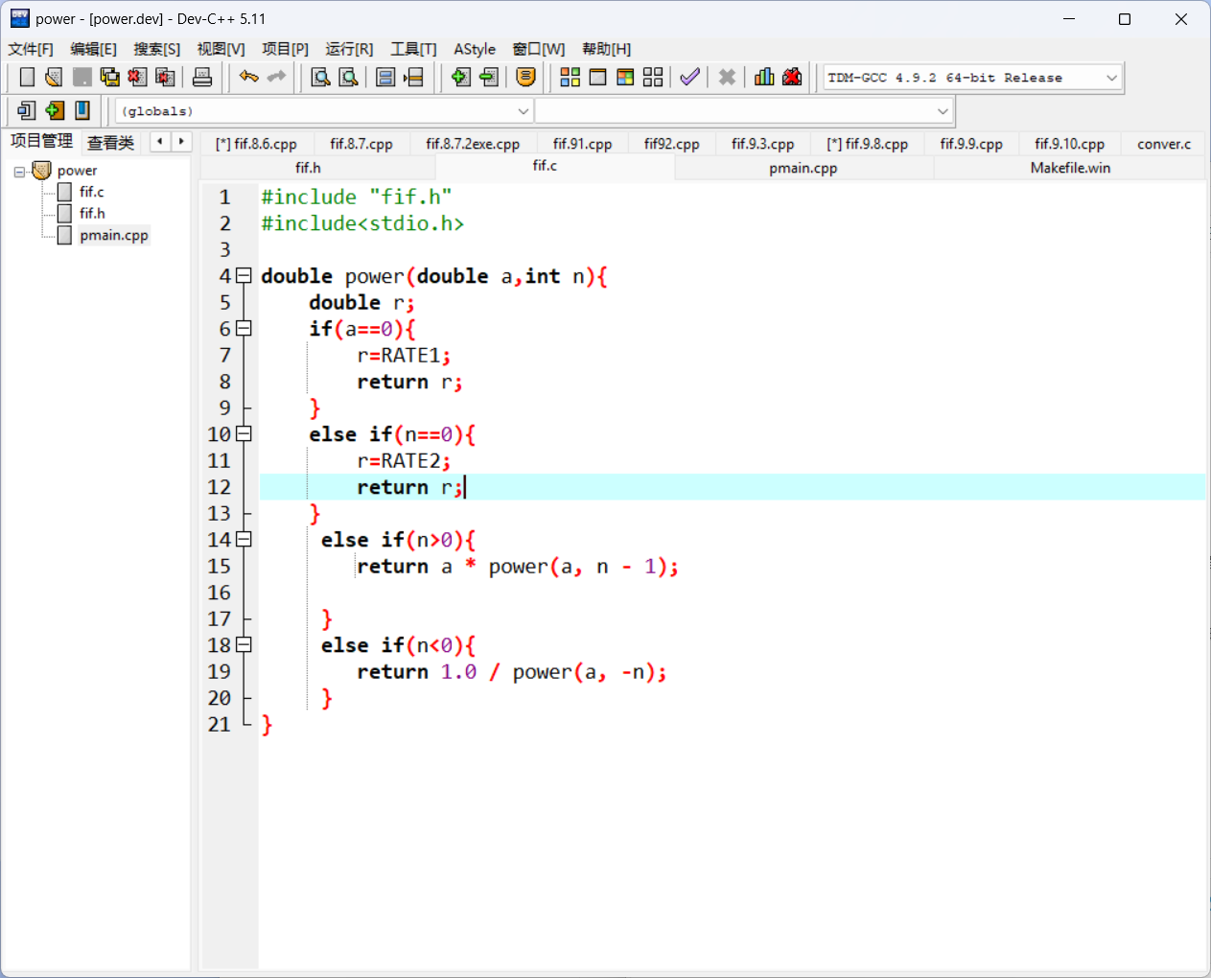Open the 帮助[H] menu

[606, 49]
